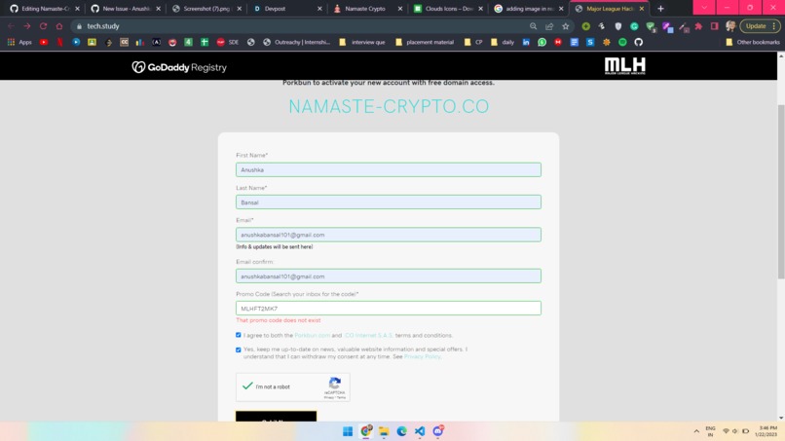
Task: Click the address bar showing tech.study
Action: [x=300, y=26]
